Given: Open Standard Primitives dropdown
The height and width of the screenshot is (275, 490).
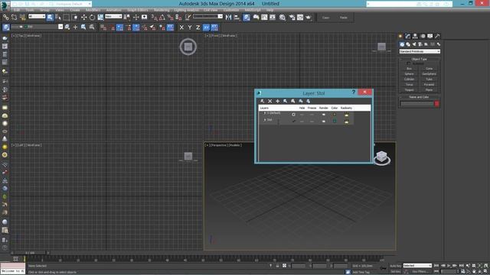Looking at the screenshot, I should 420,51.
